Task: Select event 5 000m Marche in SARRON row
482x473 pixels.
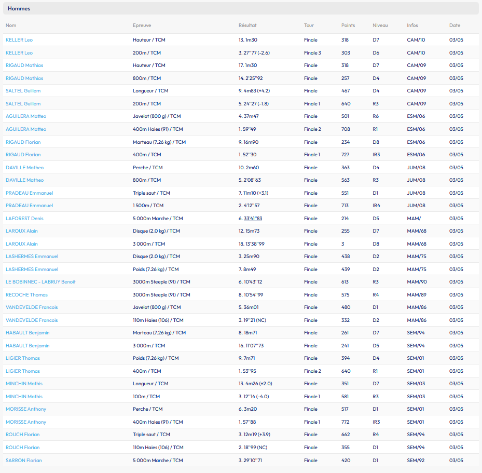Action: tap(158, 461)
